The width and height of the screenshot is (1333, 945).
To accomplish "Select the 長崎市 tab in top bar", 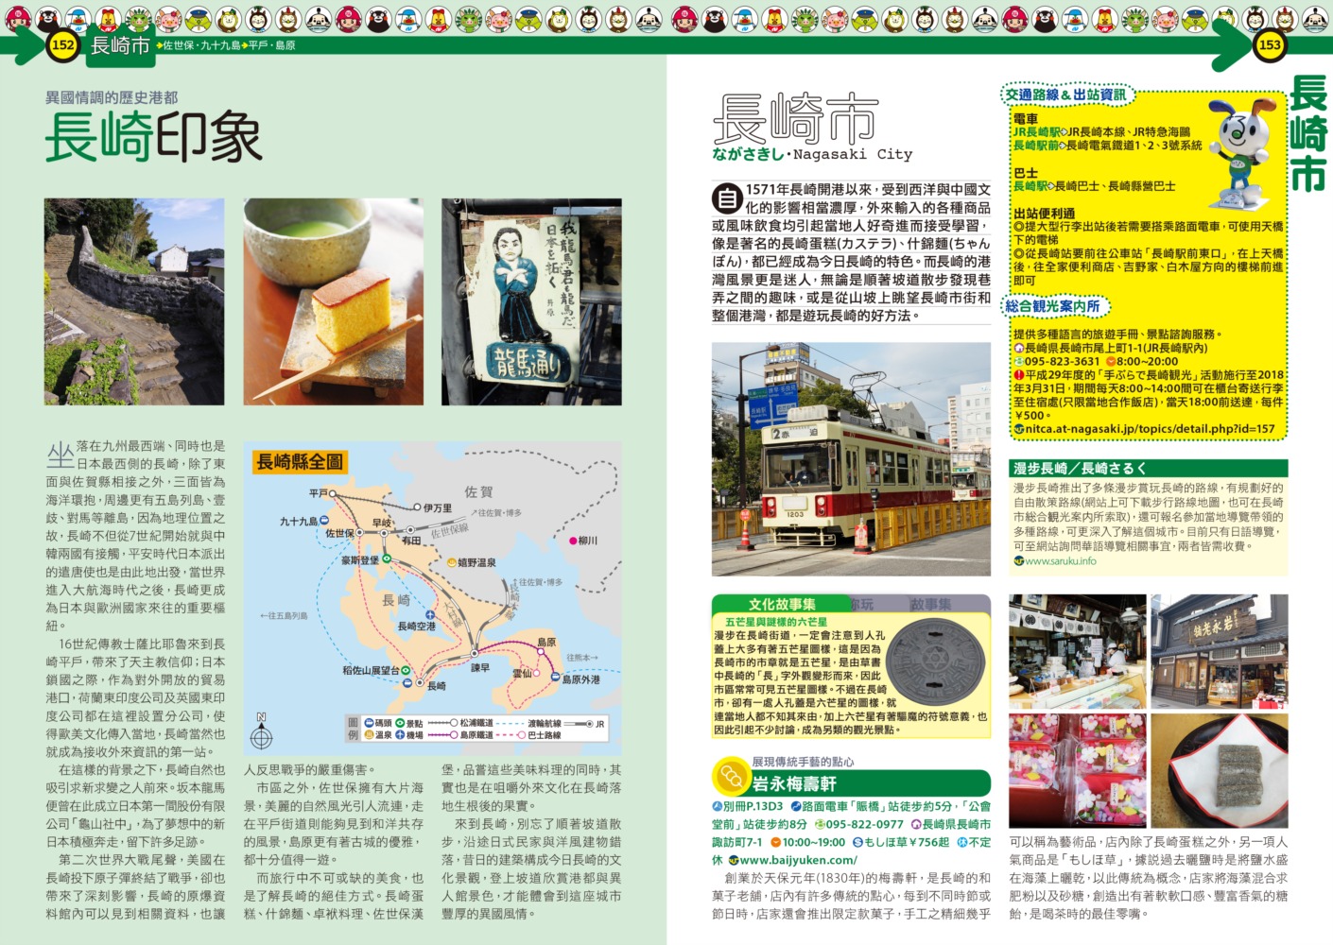I will point(120,44).
